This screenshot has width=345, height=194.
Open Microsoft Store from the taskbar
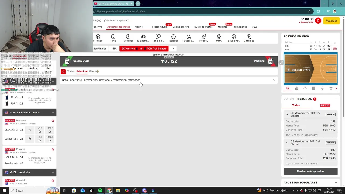(74, 190)
